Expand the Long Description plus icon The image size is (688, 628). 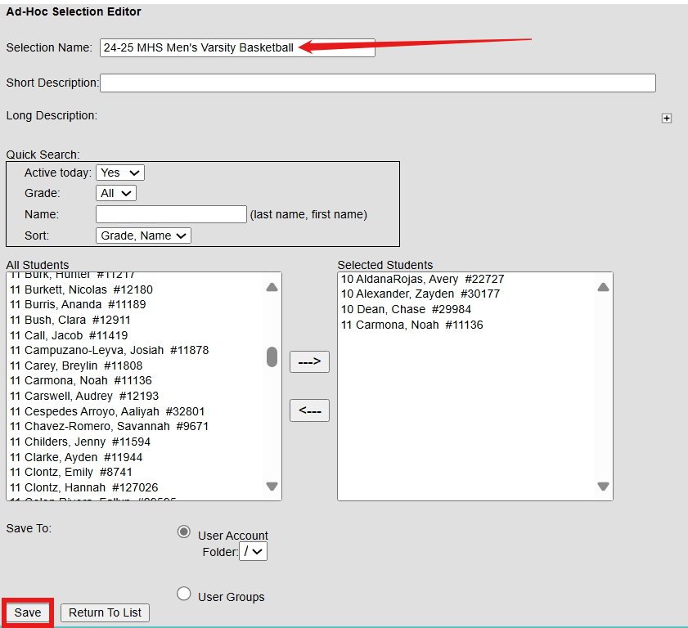[667, 118]
